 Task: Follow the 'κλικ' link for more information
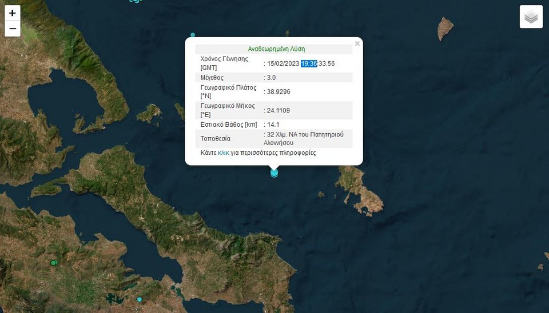click(224, 153)
